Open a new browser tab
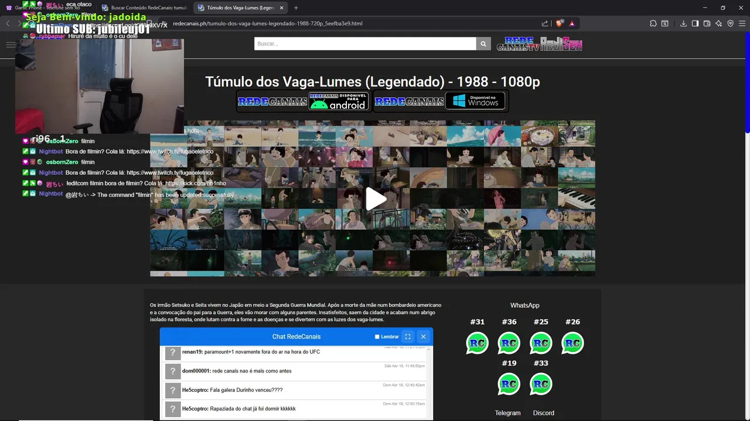The image size is (750, 421). pos(296,8)
